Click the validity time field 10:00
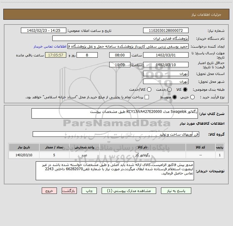This screenshot has width=233, height=226. click(x=120, y=65)
